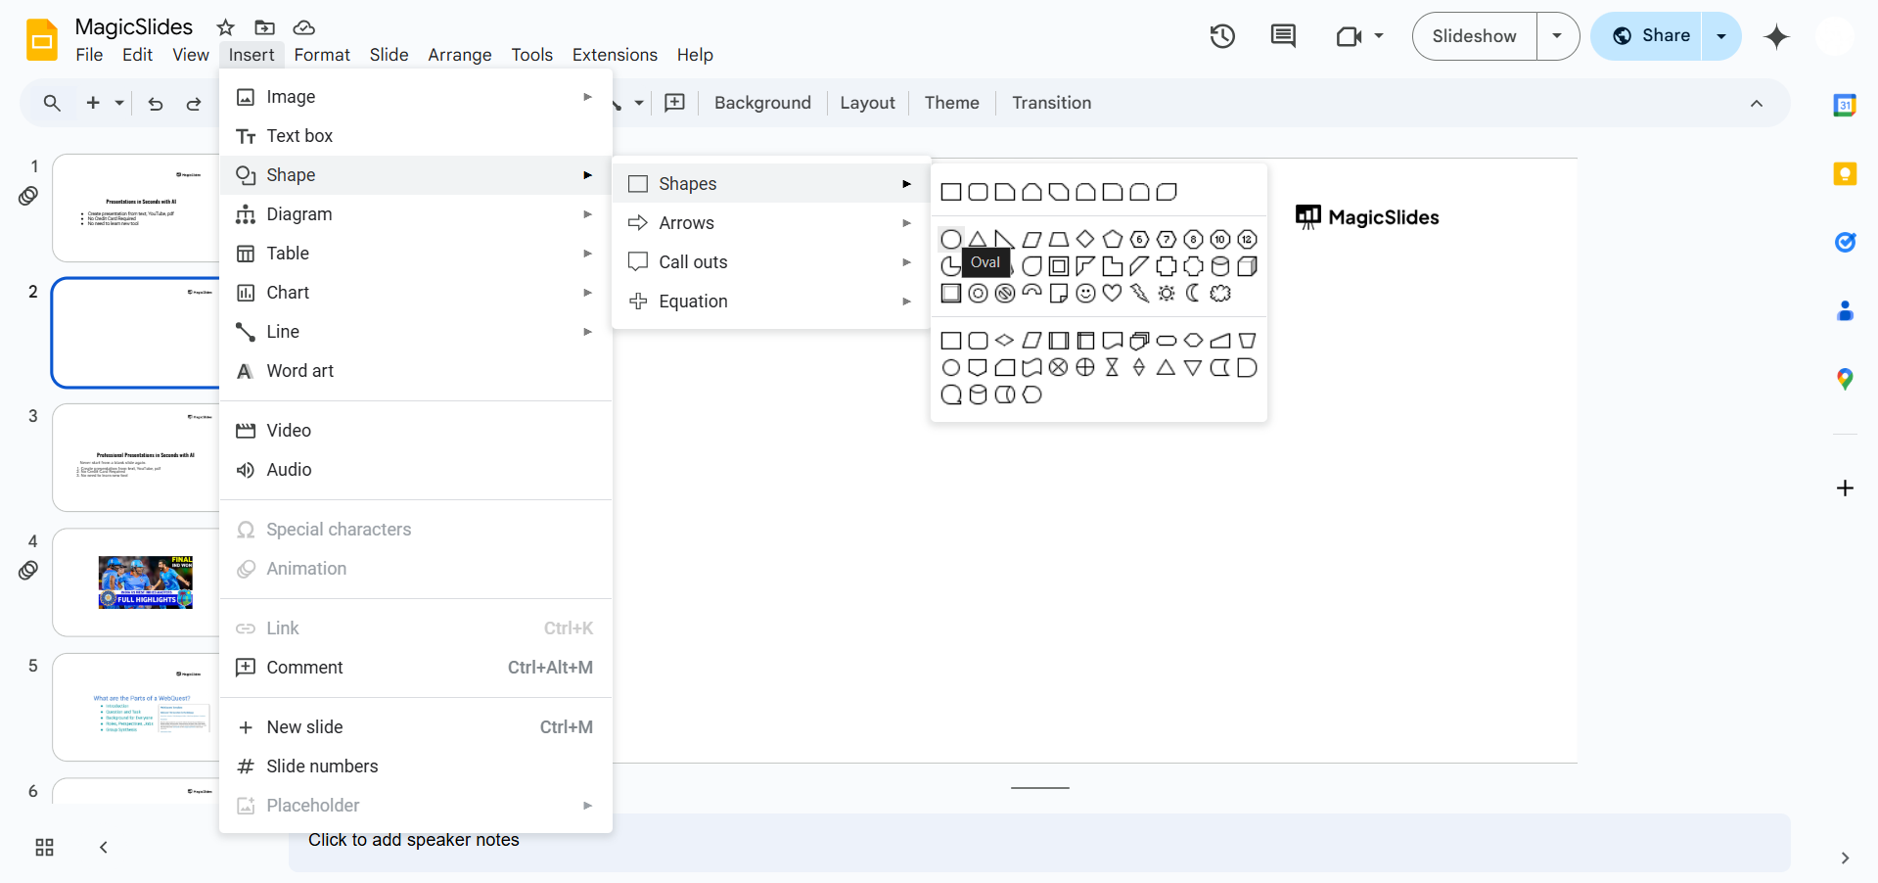Expand the Meet camera dropdown
Image resolution: width=1878 pixels, height=883 pixels.
tap(1379, 36)
